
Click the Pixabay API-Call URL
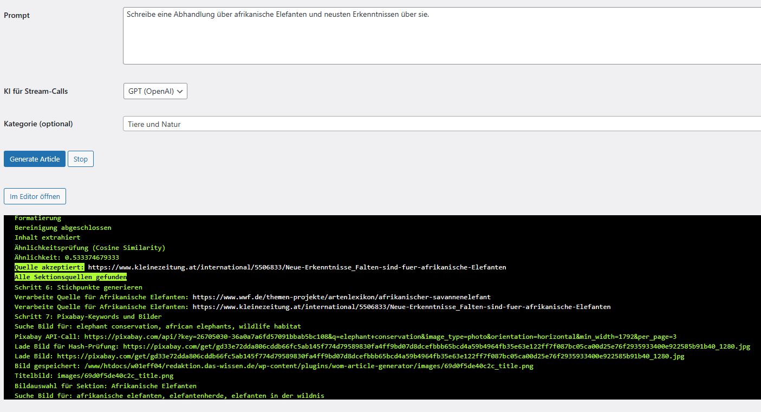380,336
